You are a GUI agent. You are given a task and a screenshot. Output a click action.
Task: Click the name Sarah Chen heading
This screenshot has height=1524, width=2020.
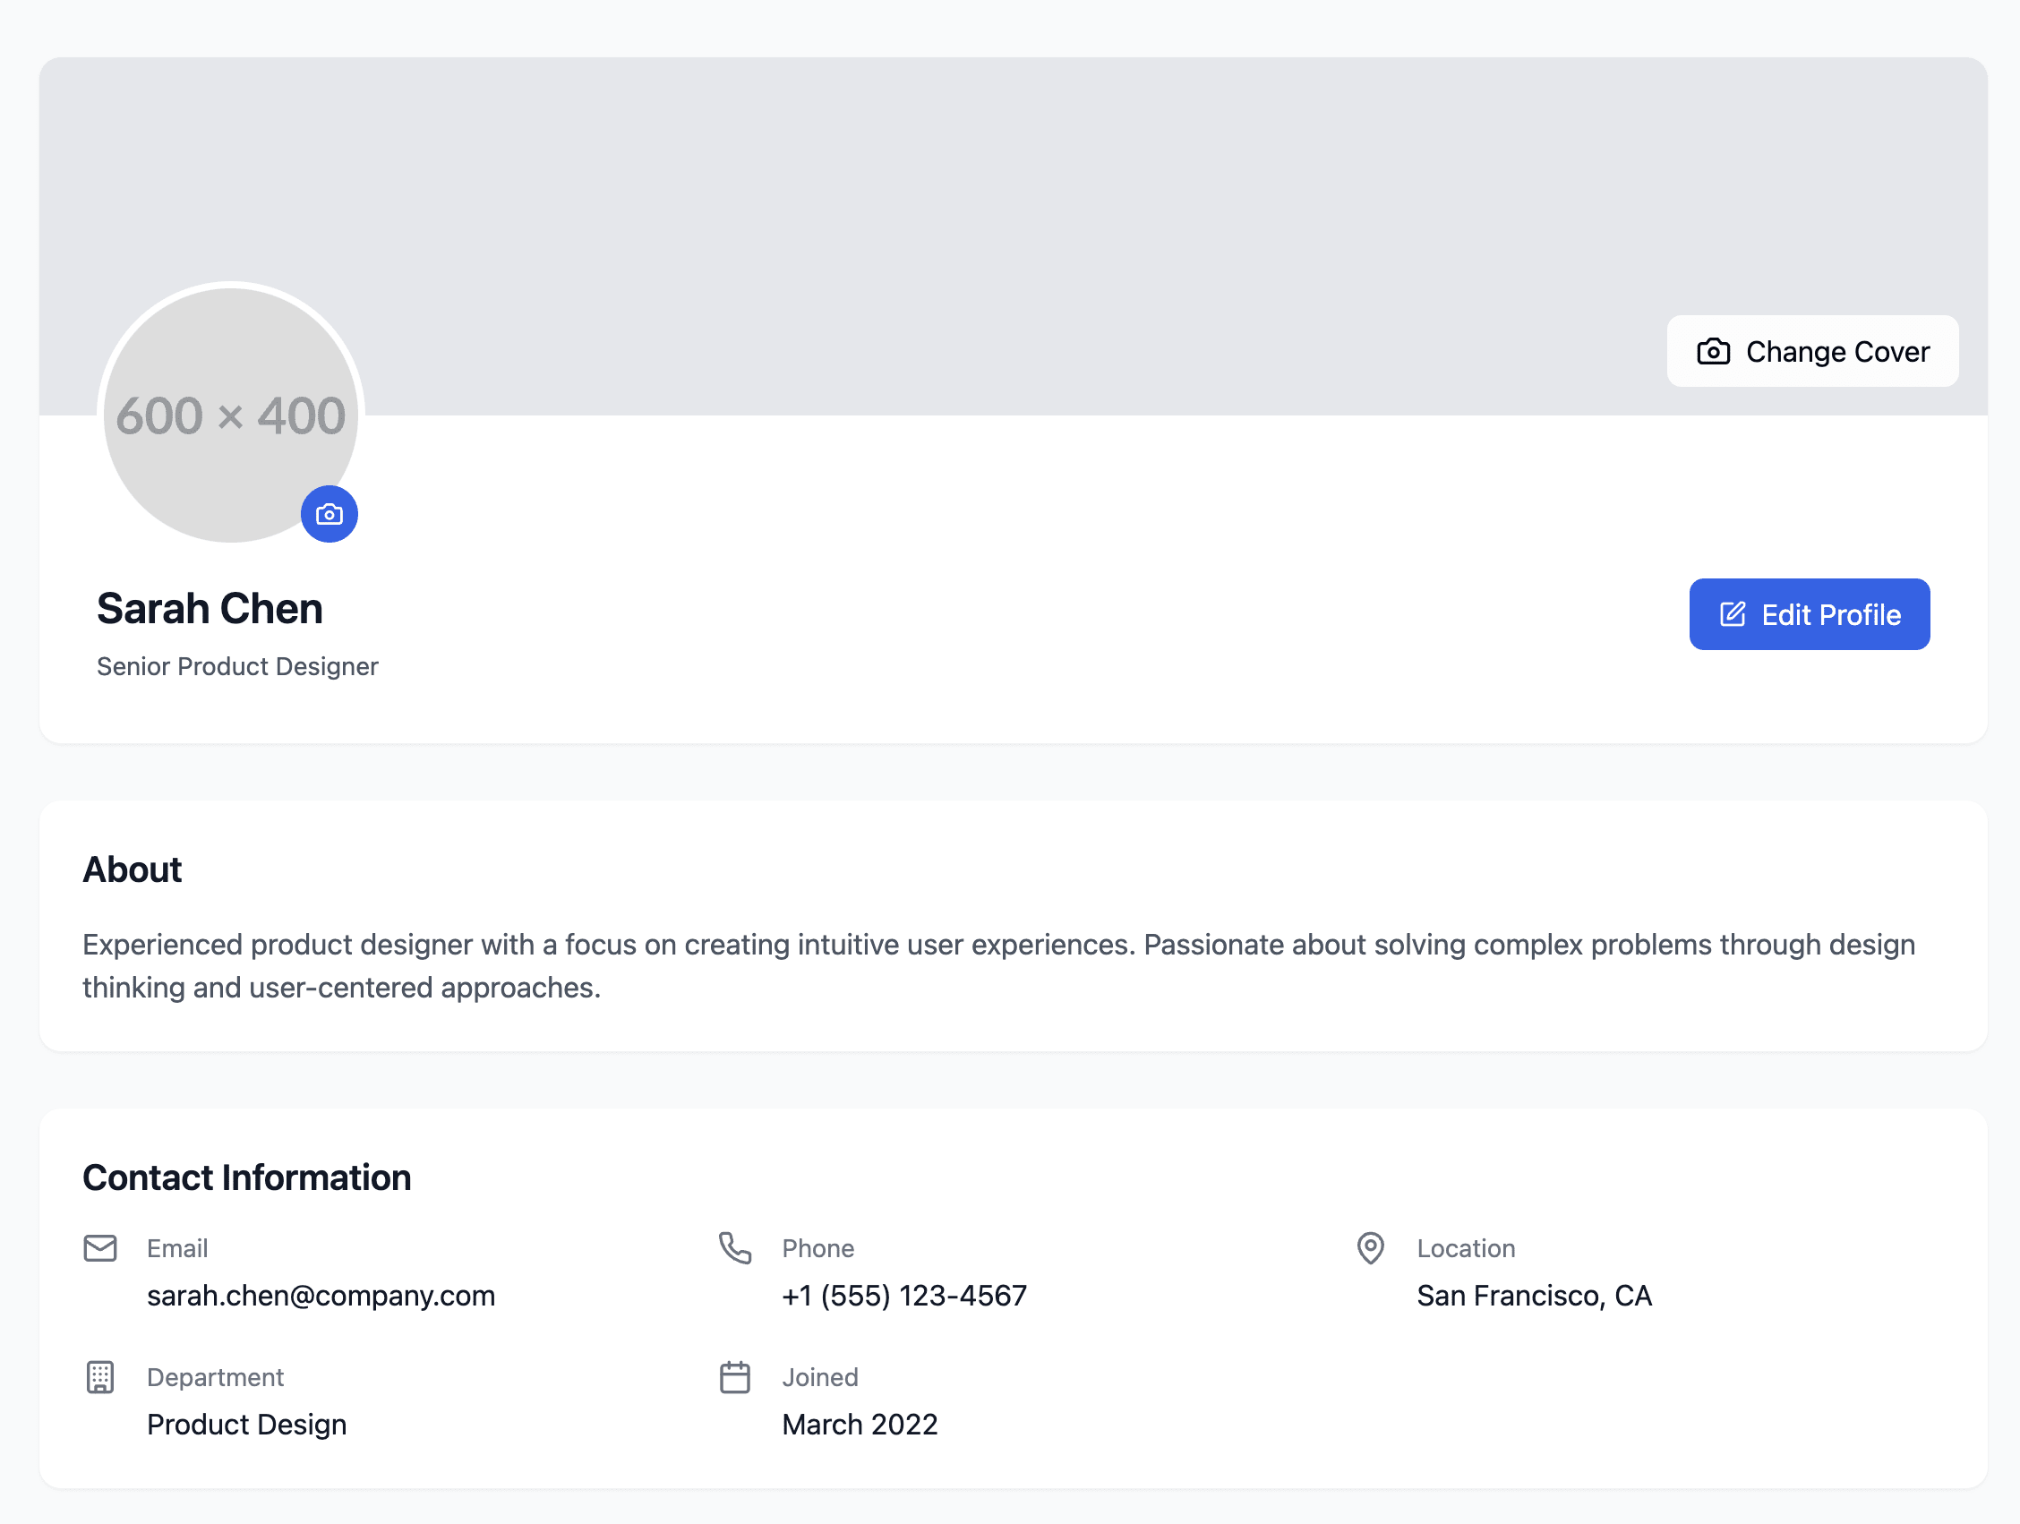[x=210, y=608]
